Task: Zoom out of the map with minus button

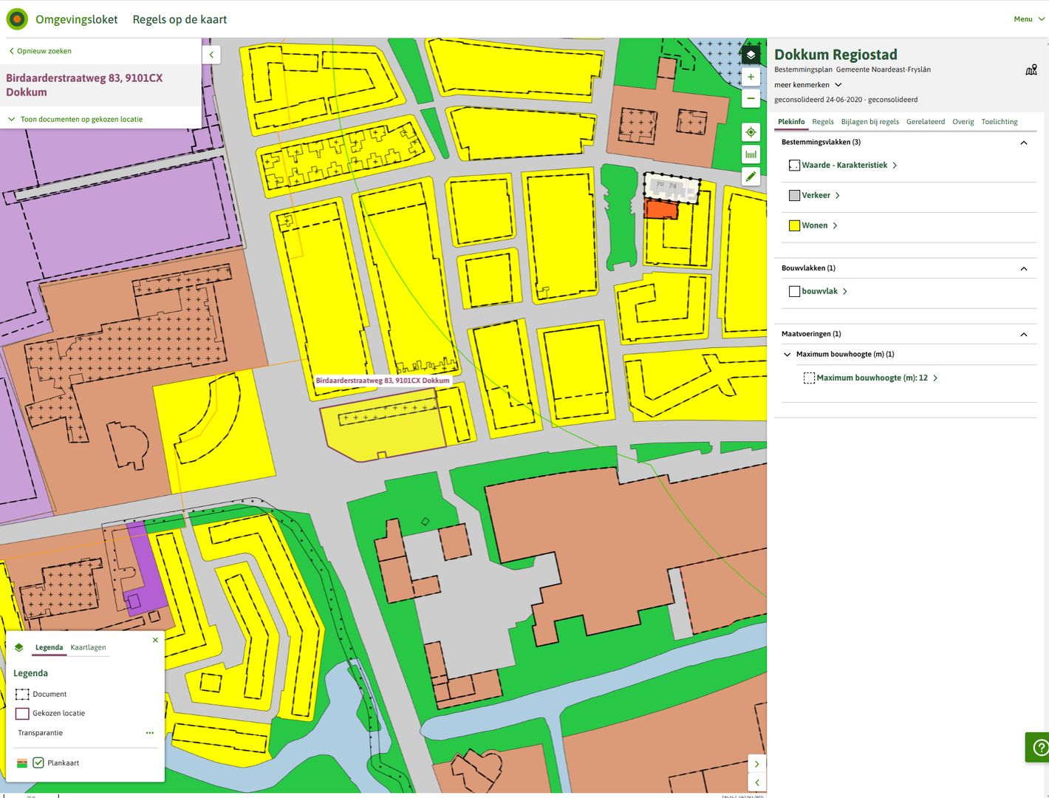Action: (x=751, y=98)
